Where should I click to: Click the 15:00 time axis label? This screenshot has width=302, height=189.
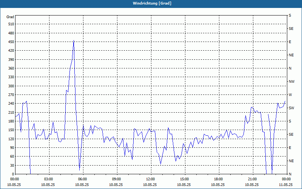pyautogui.click(x=185, y=179)
